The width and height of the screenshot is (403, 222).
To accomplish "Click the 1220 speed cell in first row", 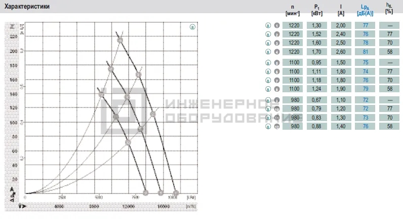I will click(293, 25).
